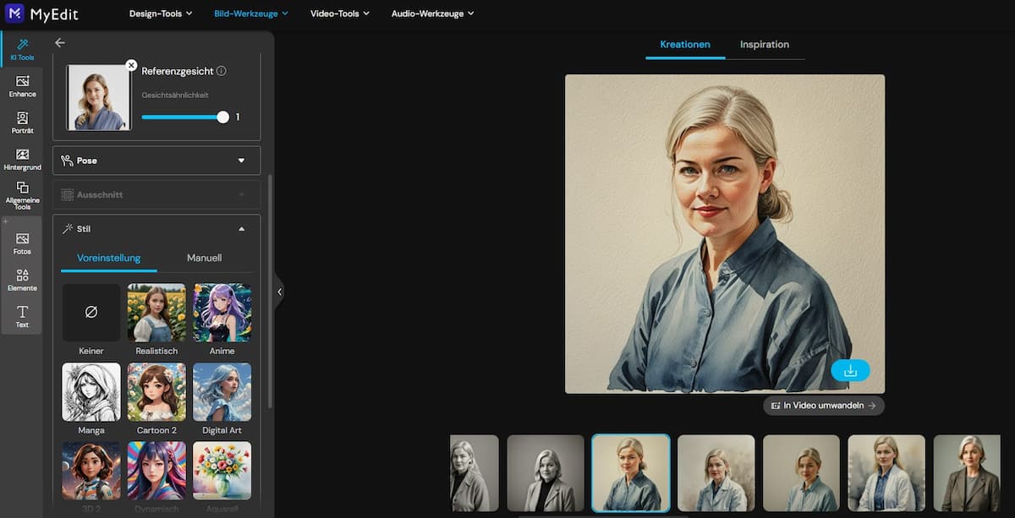Viewport: 1015px width, 518px height.
Task: Open the Fotos sidebar section
Action: coord(22,243)
